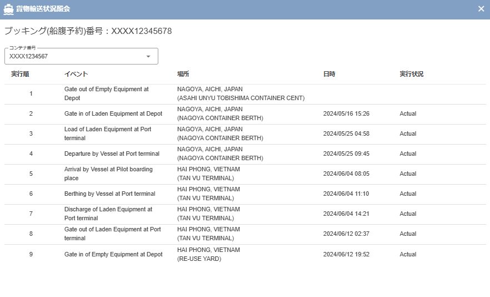The image size is (490, 297).
Task: Select Discharge of Laden Equipment event row
Action: (x=108, y=214)
